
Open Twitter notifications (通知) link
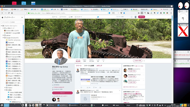pyautogui.click(x=71, y=17)
